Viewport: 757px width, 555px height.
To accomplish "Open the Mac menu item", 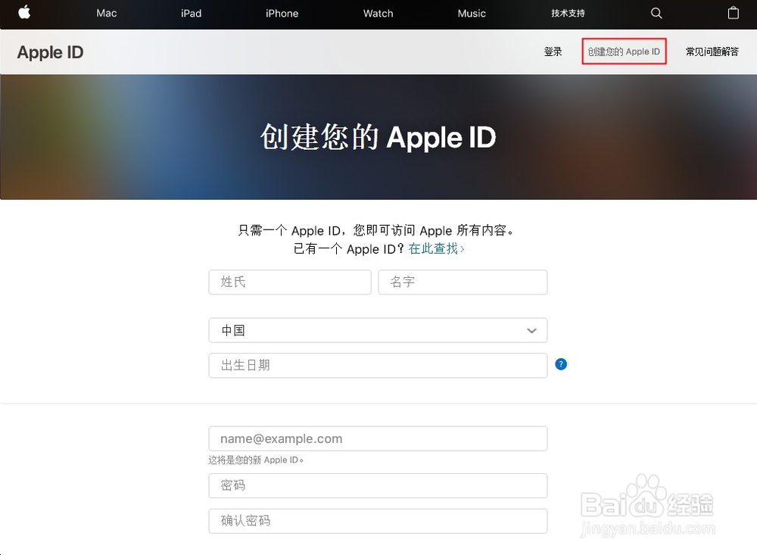I will [x=106, y=14].
